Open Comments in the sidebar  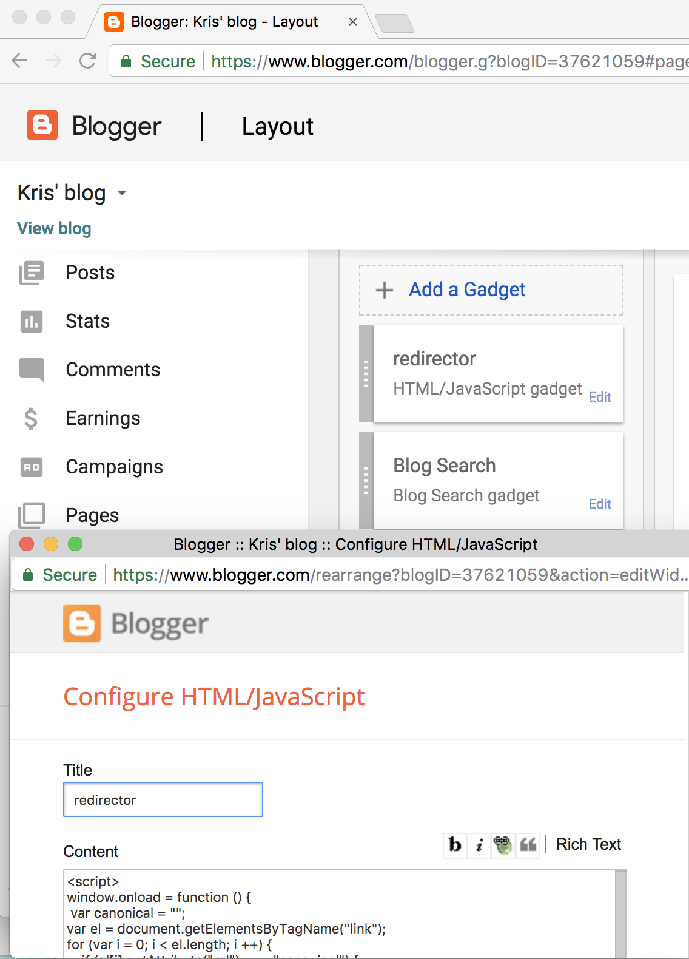coord(113,370)
